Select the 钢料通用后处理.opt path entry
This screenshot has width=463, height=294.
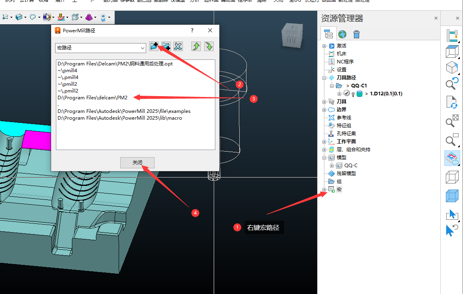tap(115, 64)
